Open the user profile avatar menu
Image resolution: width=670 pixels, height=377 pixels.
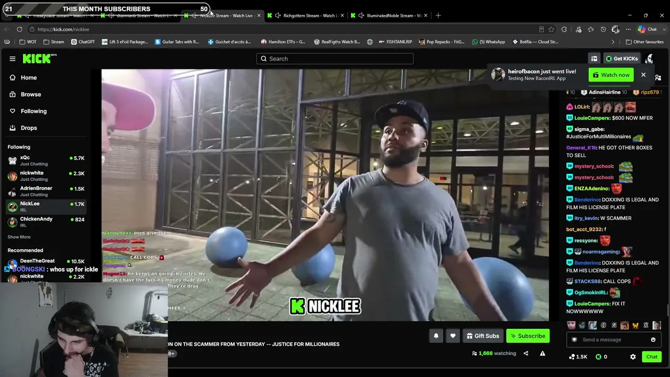tap(650, 59)
